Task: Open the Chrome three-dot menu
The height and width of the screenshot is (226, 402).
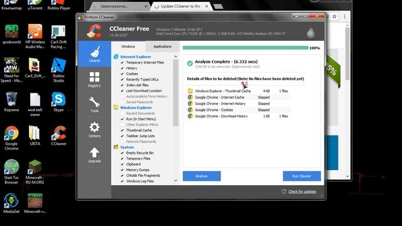Action: point(345,16)
